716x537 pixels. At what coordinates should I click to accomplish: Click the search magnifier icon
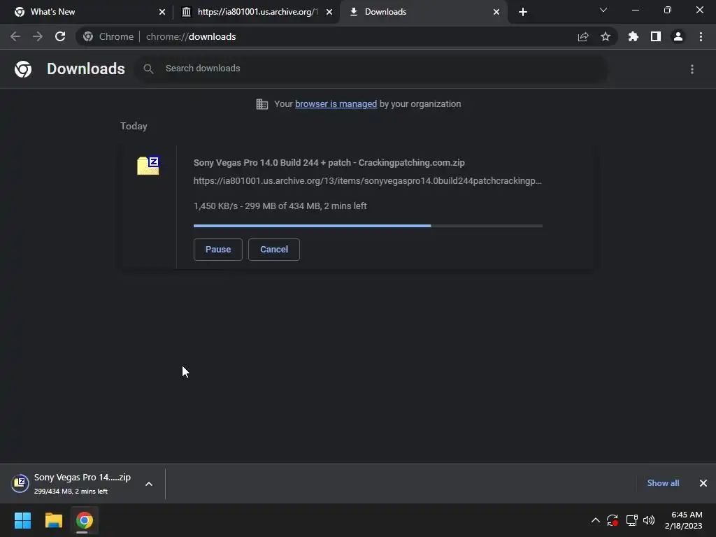pos(148,69)
